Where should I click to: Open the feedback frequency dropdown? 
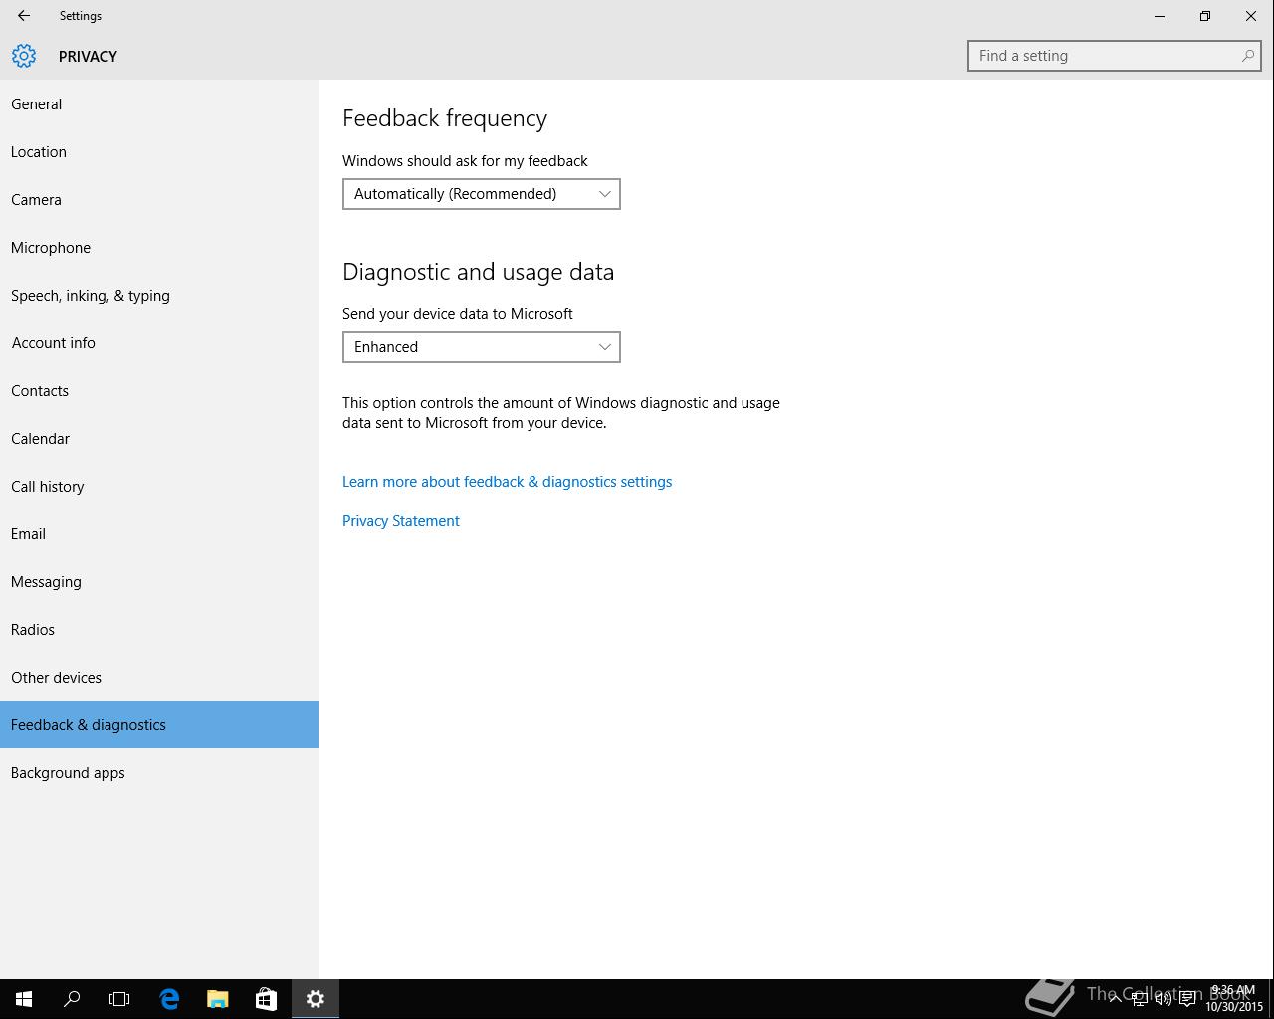pyautogui.click(x=482, y=194)
